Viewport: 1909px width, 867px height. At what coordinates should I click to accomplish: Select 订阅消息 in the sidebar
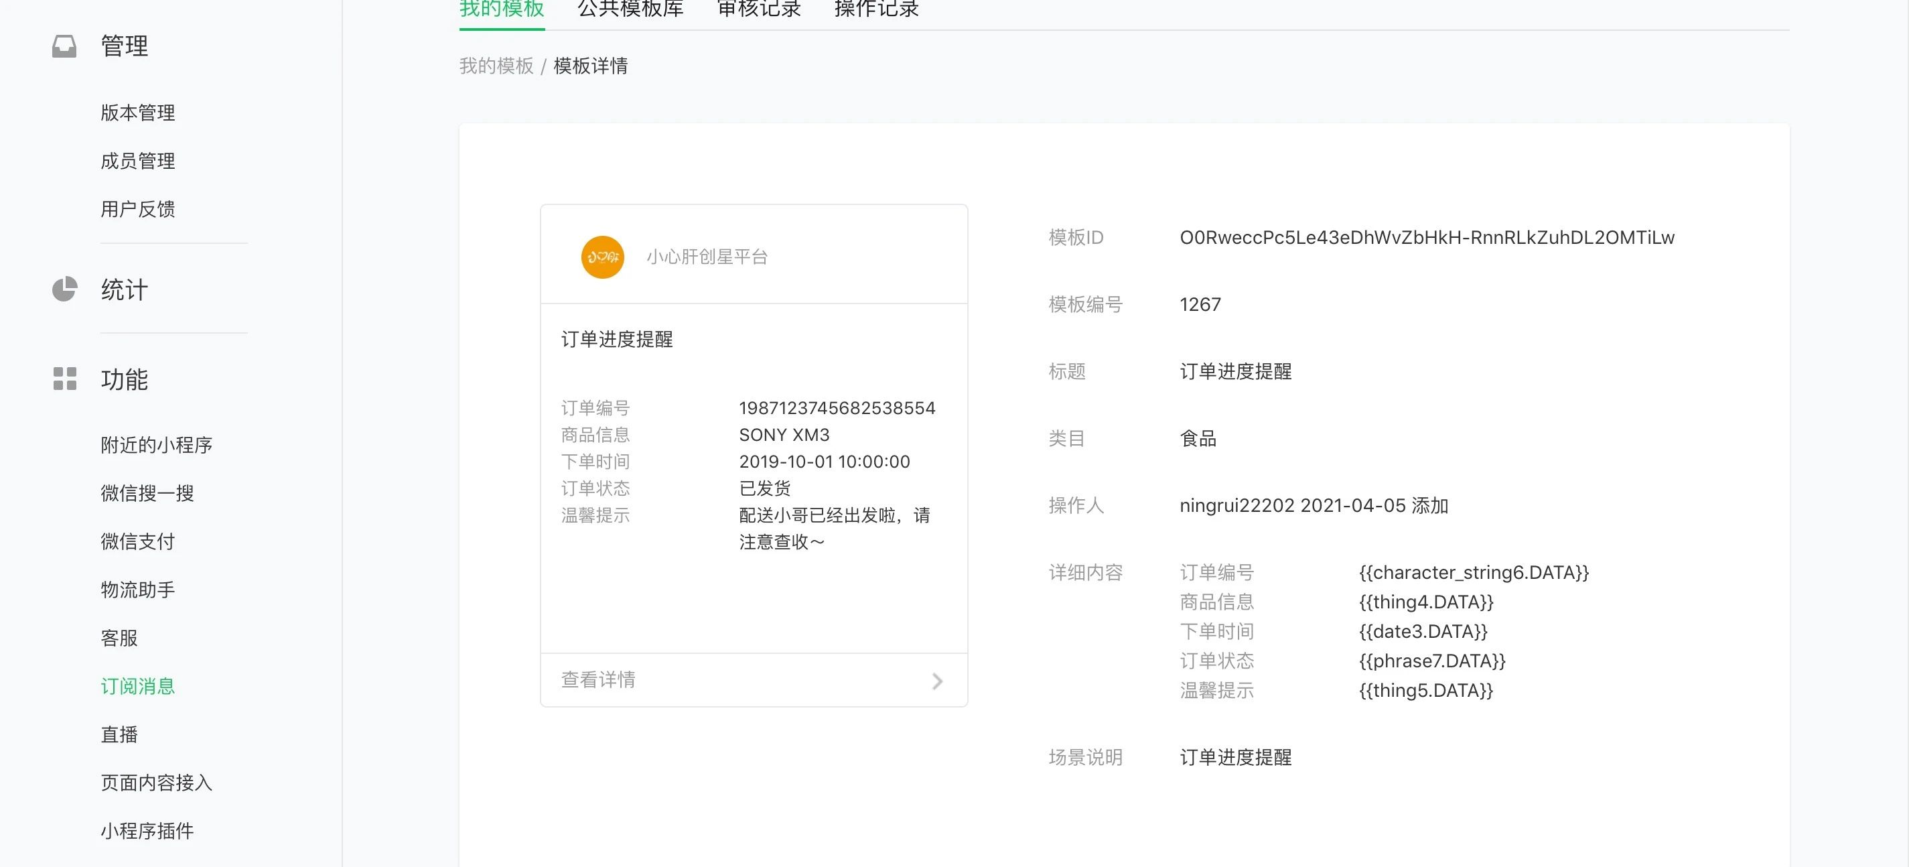pyautogui.click(x=138, y=685)
